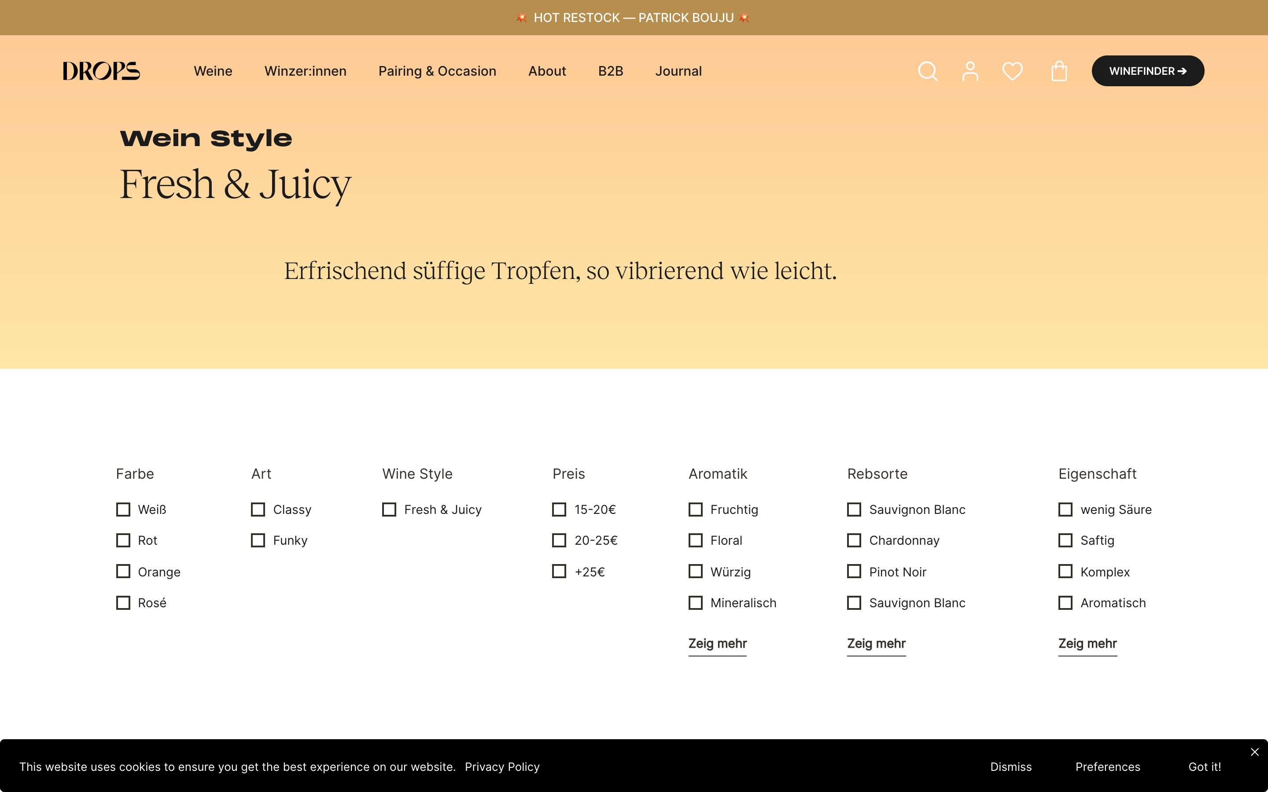1268x792 pixels.
Task: Open the wishlist heart icon
Action: point(1012,71)
